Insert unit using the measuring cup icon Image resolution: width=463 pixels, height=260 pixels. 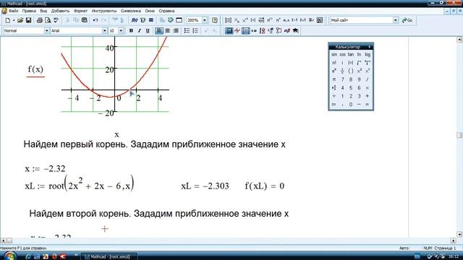pos(143,20)
